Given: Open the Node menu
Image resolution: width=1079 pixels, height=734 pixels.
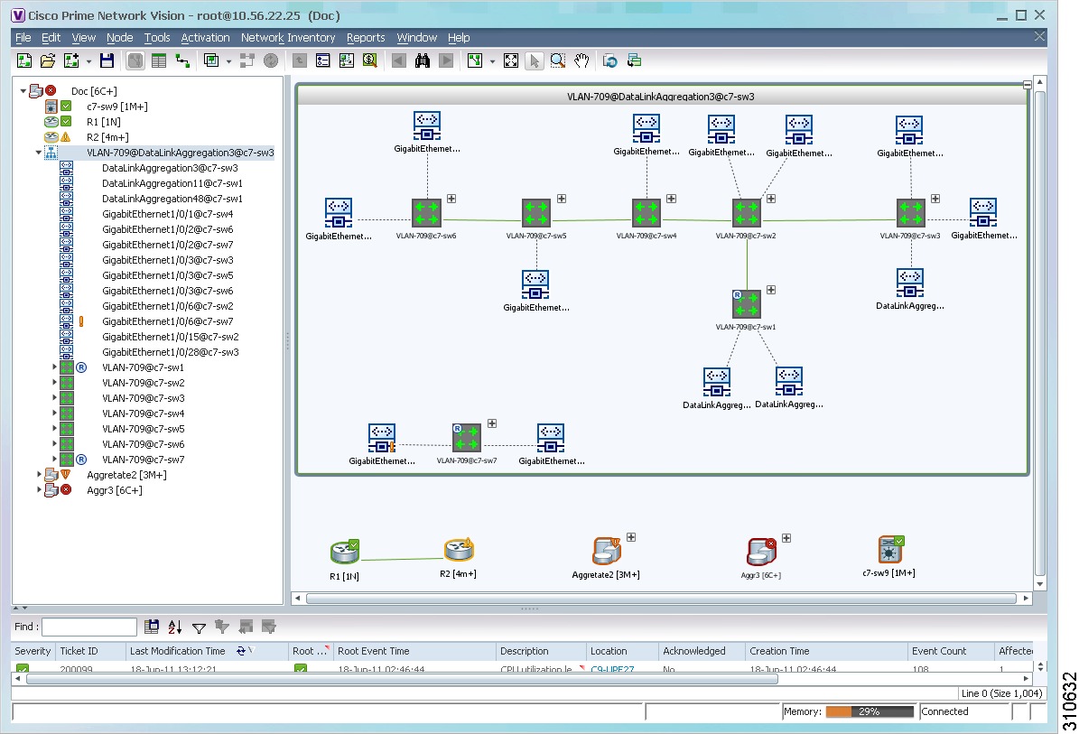Looking at the screenshot, I should [x=120, y=38].
